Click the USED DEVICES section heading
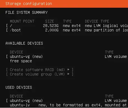Screen dimensions: 128x108 19,87
